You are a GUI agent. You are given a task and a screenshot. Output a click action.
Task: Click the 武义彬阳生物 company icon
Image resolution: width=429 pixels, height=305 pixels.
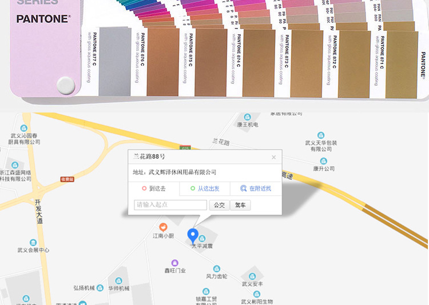point(257,294)
